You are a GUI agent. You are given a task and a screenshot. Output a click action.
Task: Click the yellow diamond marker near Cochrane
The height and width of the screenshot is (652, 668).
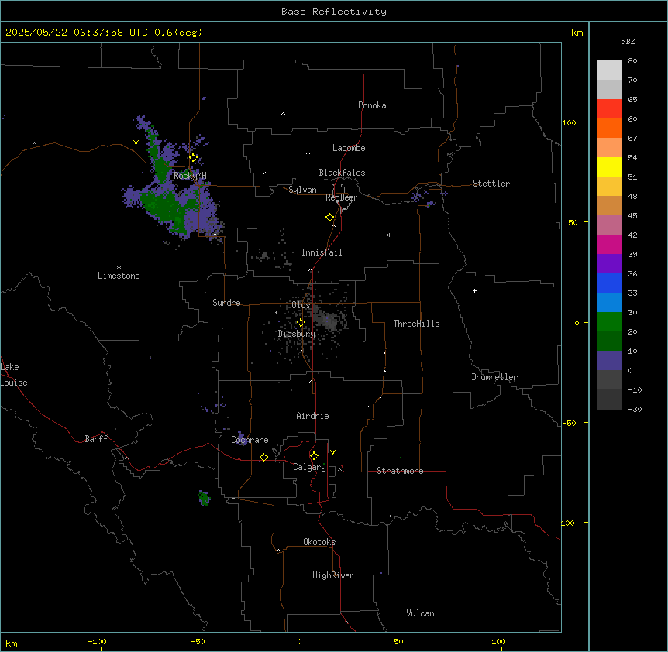point(263,457)
